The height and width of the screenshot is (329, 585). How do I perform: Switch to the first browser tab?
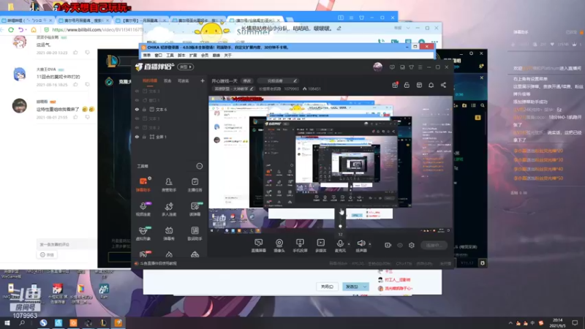tap(28, 20)
